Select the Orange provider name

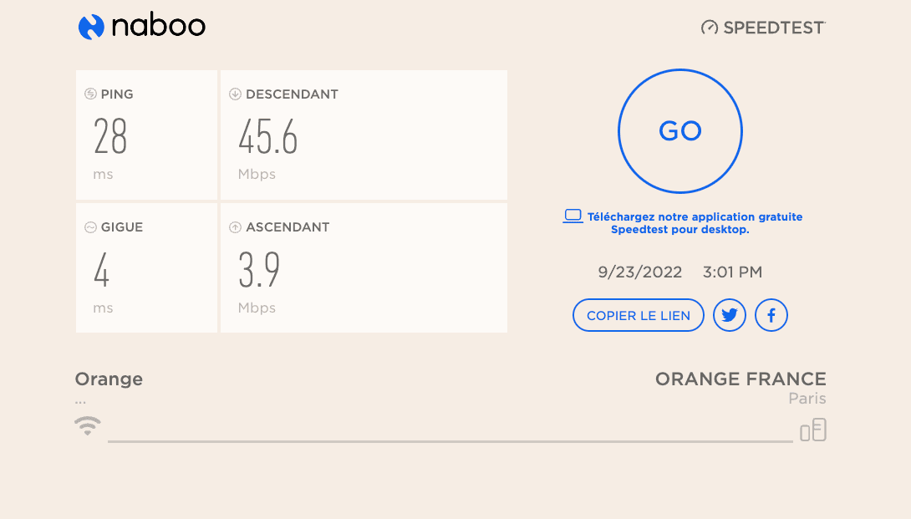point(109,379)
